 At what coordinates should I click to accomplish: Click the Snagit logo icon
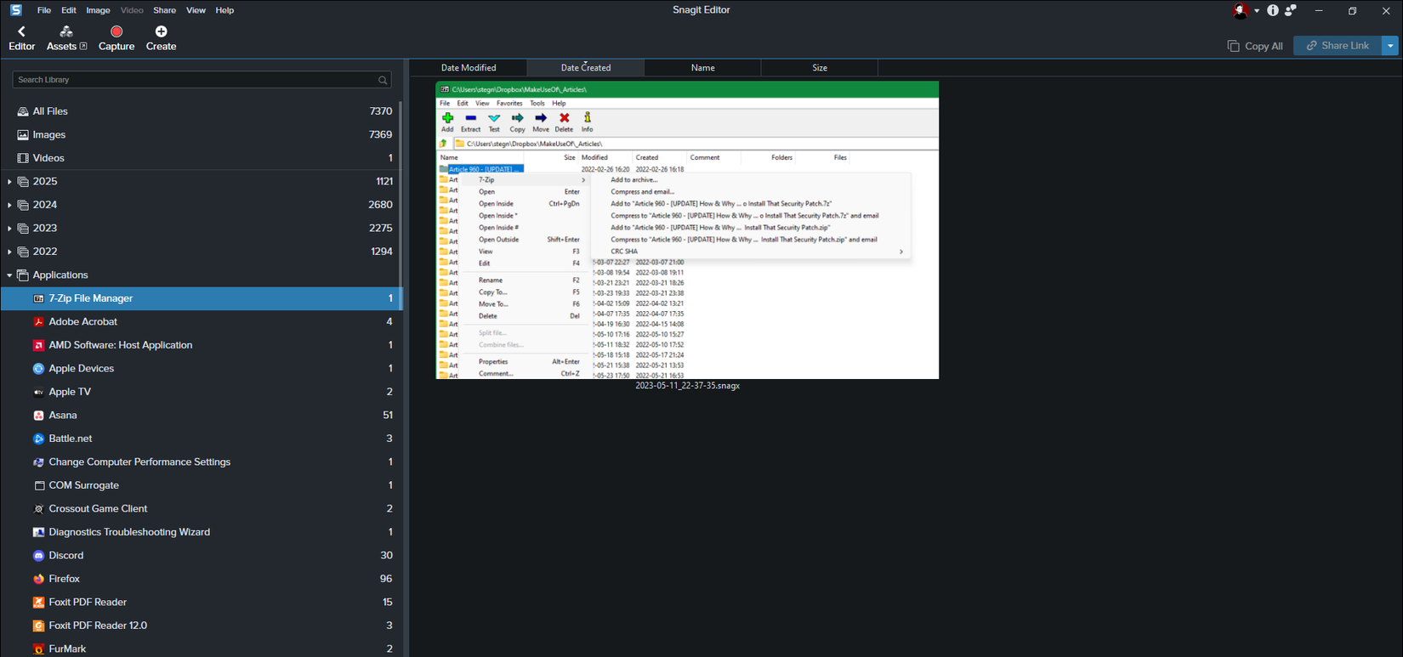(15, 10)
